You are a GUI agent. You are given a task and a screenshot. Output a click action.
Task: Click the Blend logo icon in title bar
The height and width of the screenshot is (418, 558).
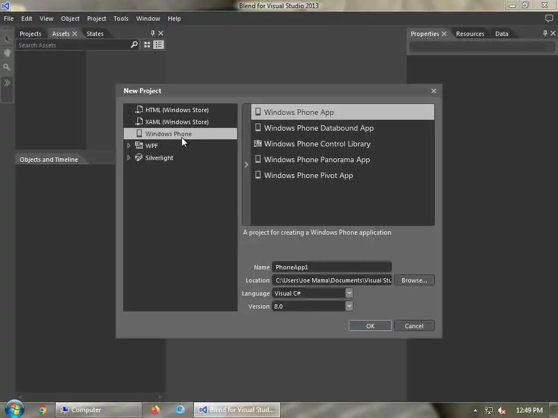pos(5,5)
